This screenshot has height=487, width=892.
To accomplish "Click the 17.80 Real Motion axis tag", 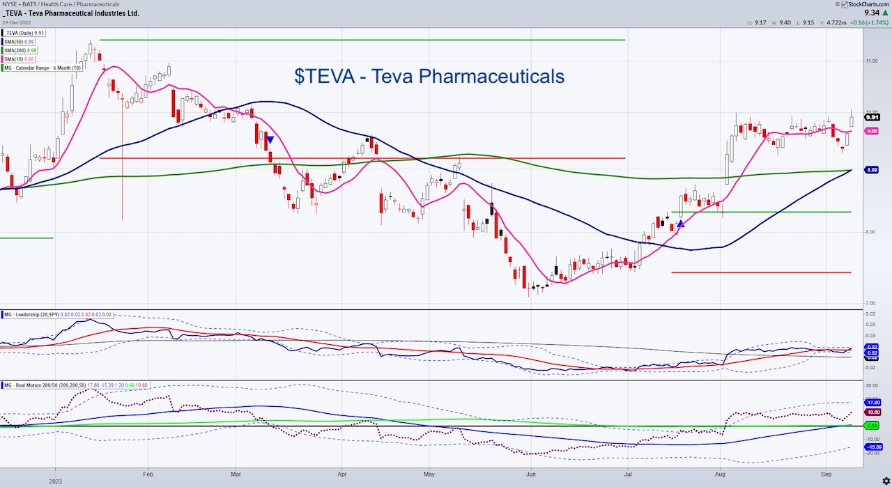I will [872, 402].
